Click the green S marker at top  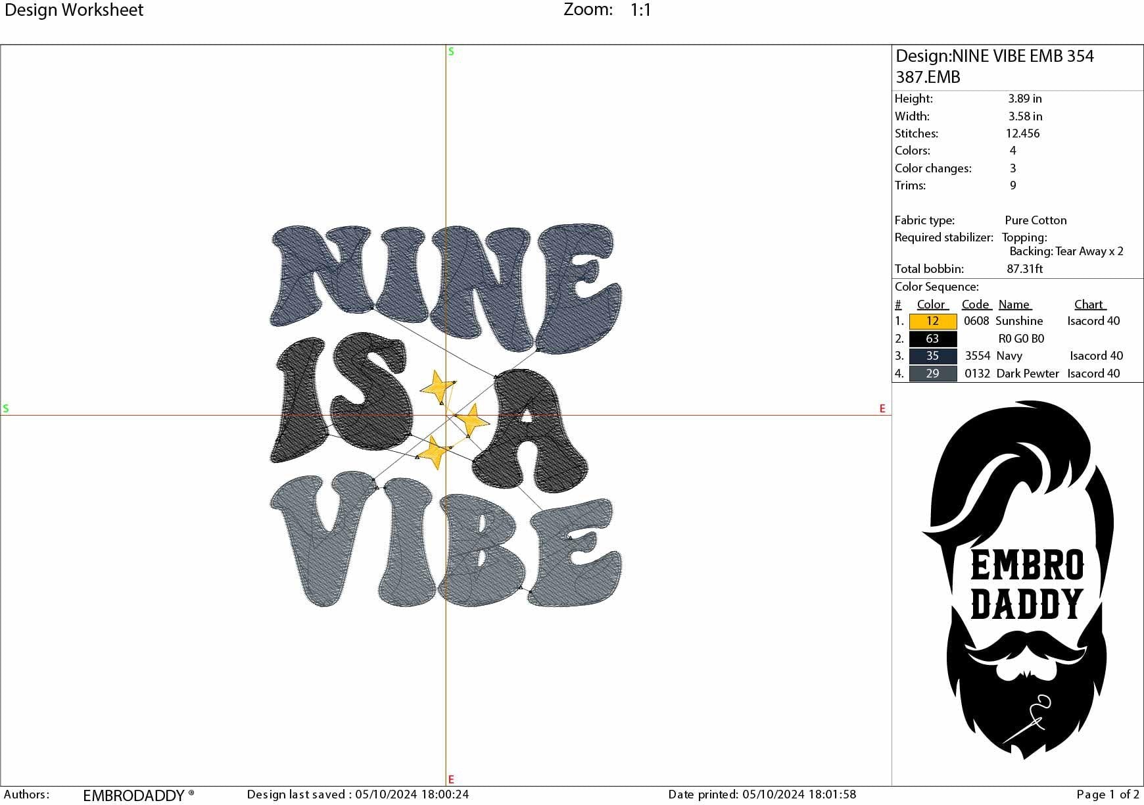(451, 51)
